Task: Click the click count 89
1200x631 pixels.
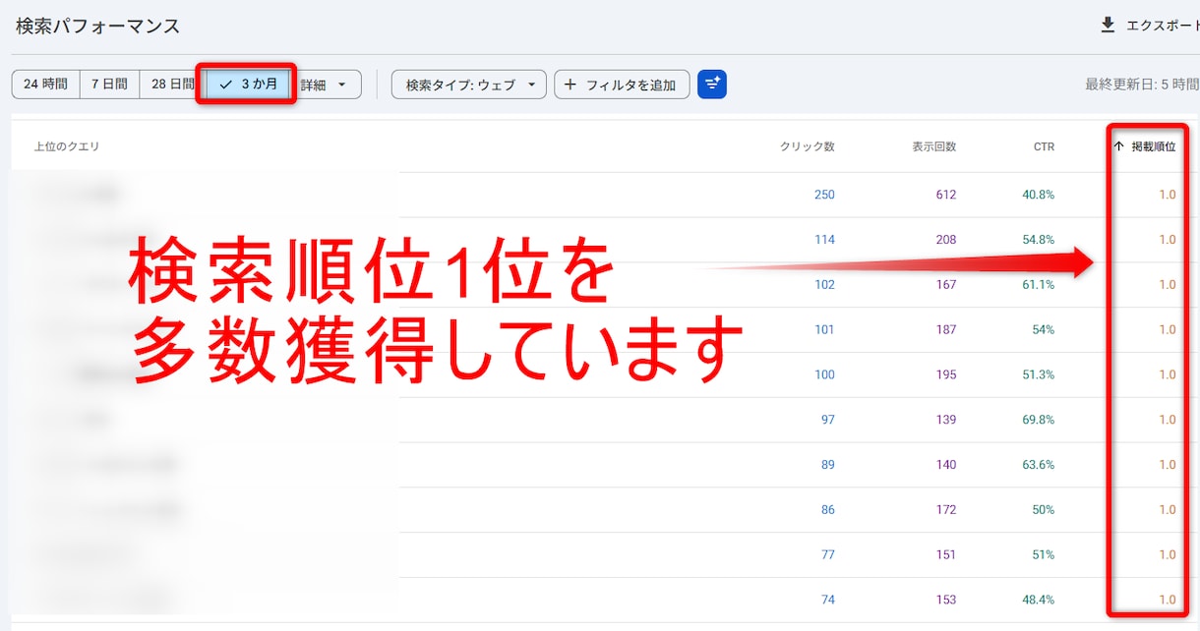Action: (827, 465)
